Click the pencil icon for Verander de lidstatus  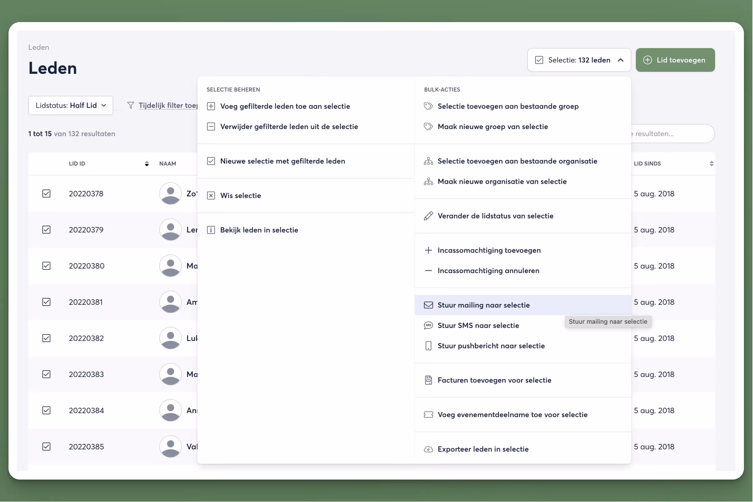tap(428, 216)
